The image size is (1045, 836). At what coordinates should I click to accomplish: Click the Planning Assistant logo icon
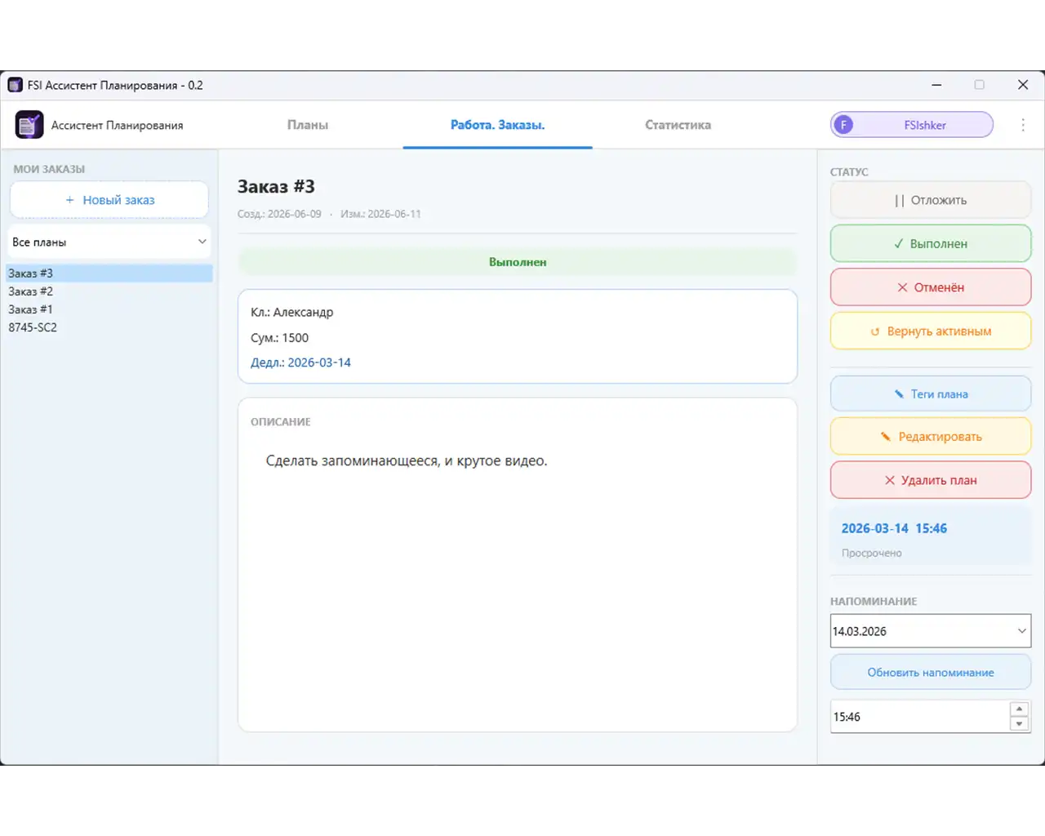pyautogui.click(x=29, y=125)
